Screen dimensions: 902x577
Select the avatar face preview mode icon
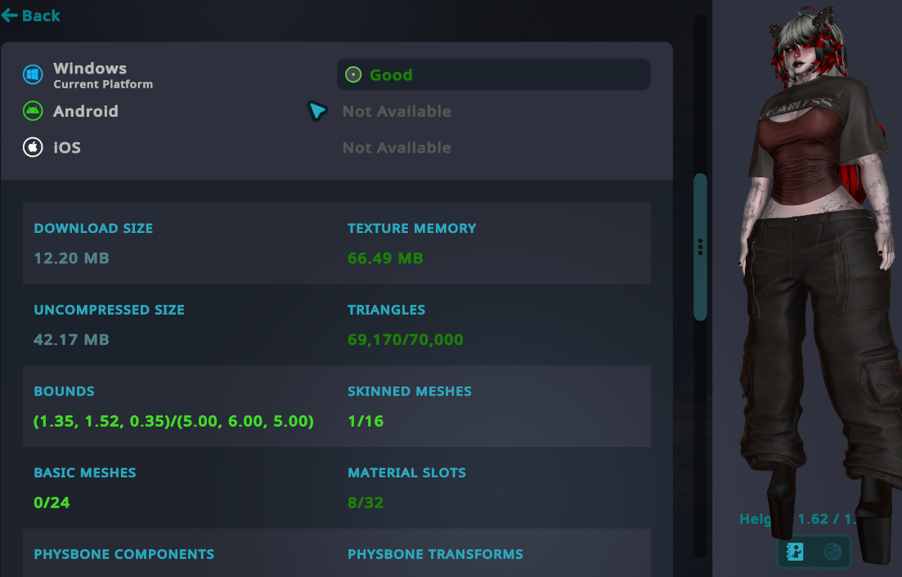click(832, 552)
